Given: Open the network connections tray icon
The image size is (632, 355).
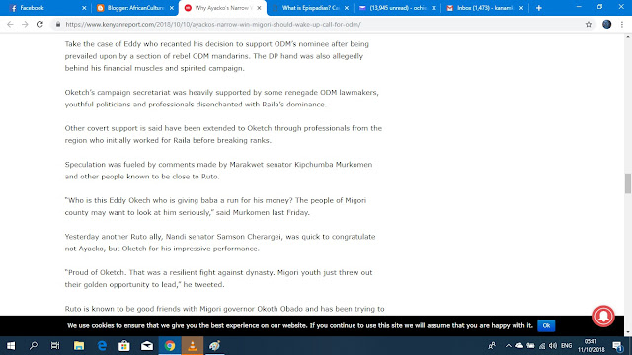Looking at the screenshot, I should pos(542,346).
